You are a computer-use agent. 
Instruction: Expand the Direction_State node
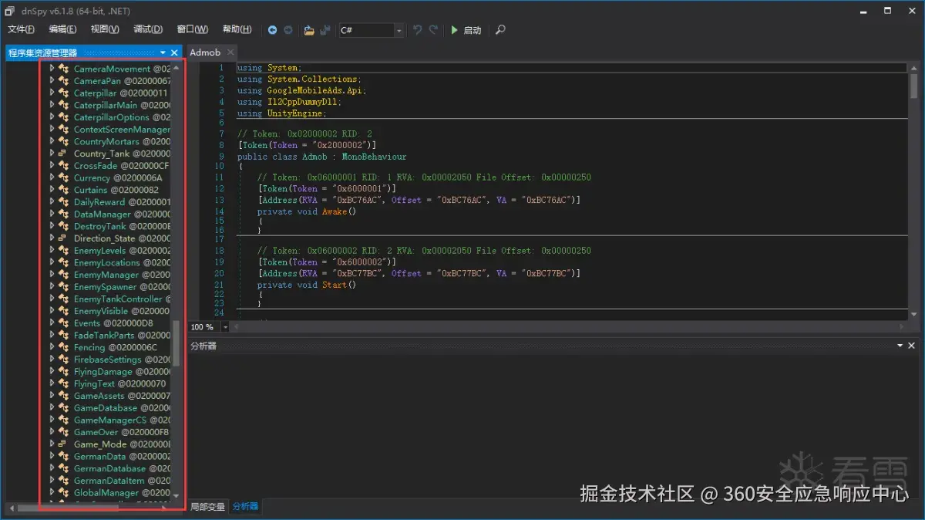click(x=52, y=238)
